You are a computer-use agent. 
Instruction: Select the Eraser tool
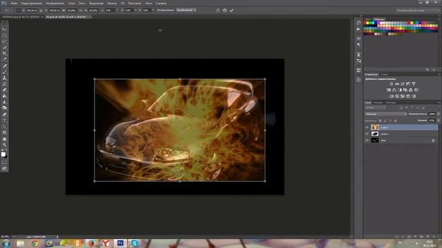(x=4, y=90)
